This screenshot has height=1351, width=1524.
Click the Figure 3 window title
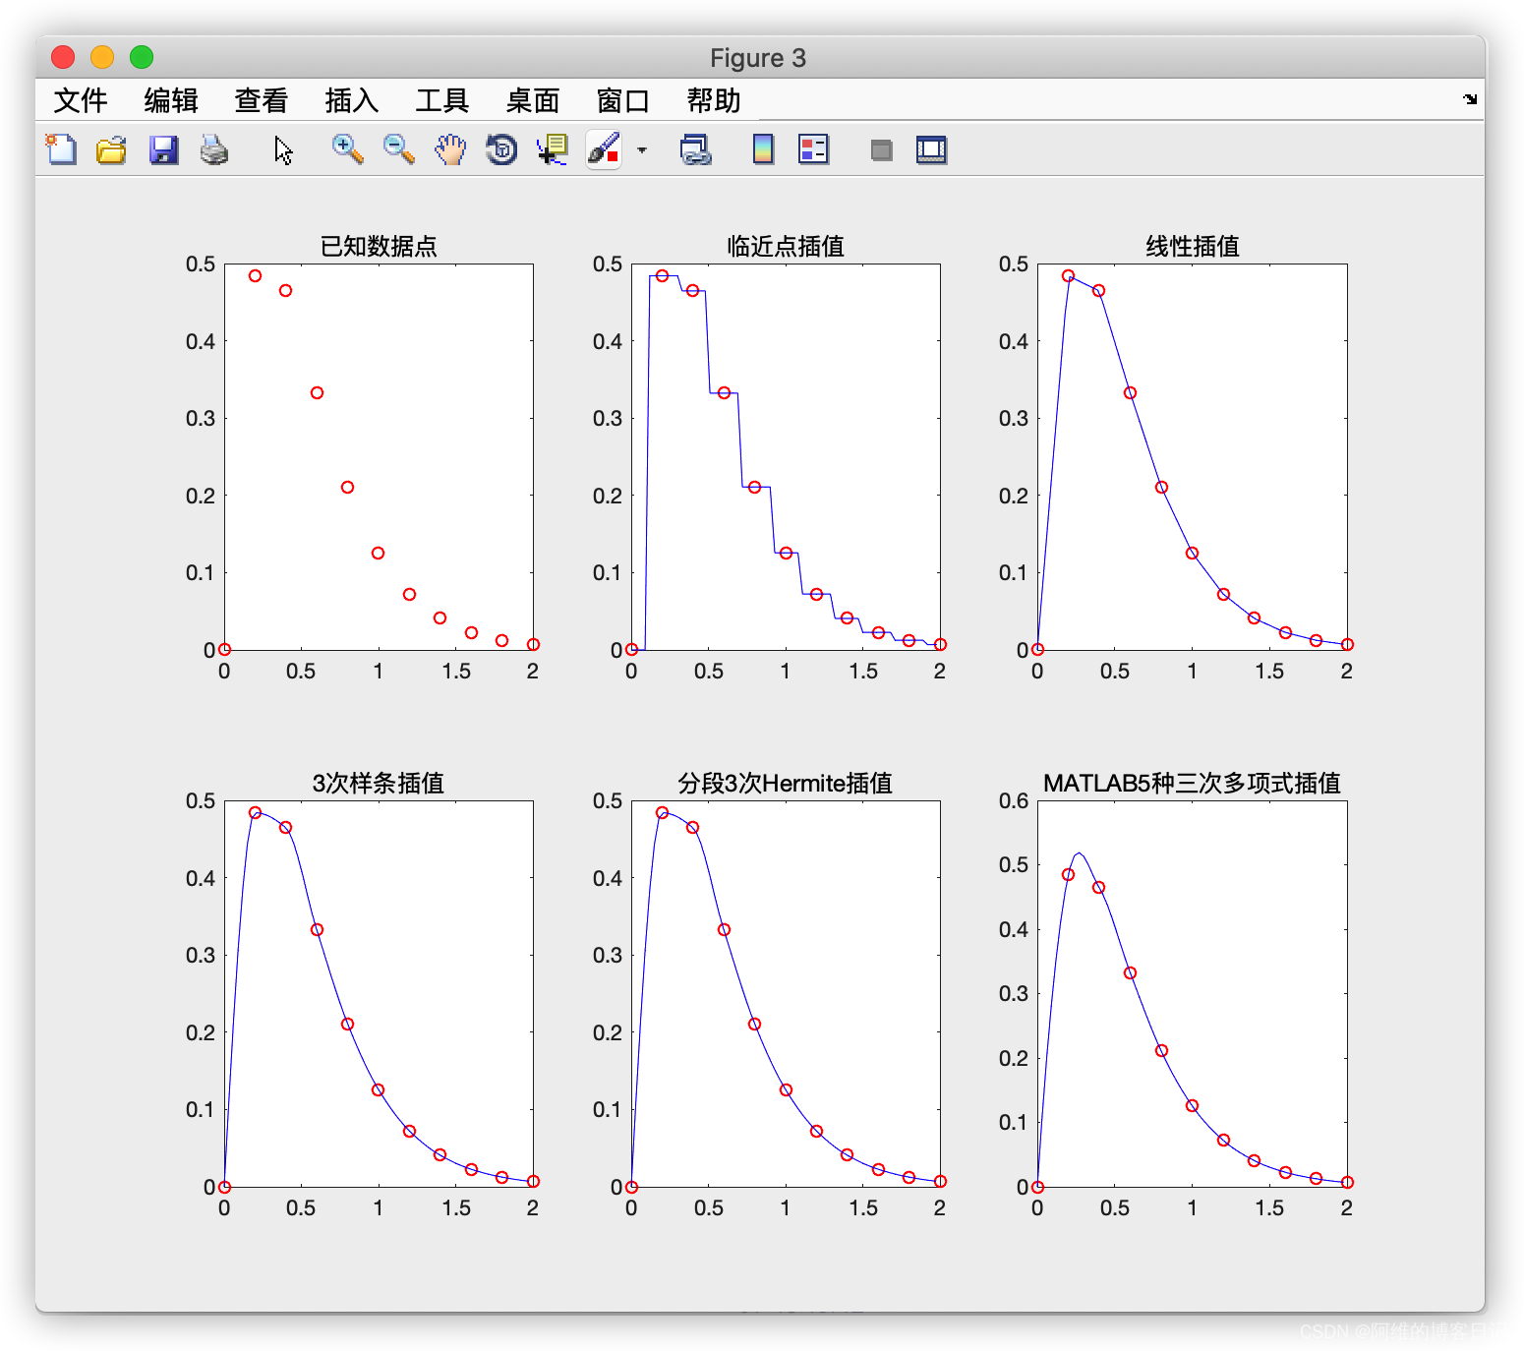758,58
